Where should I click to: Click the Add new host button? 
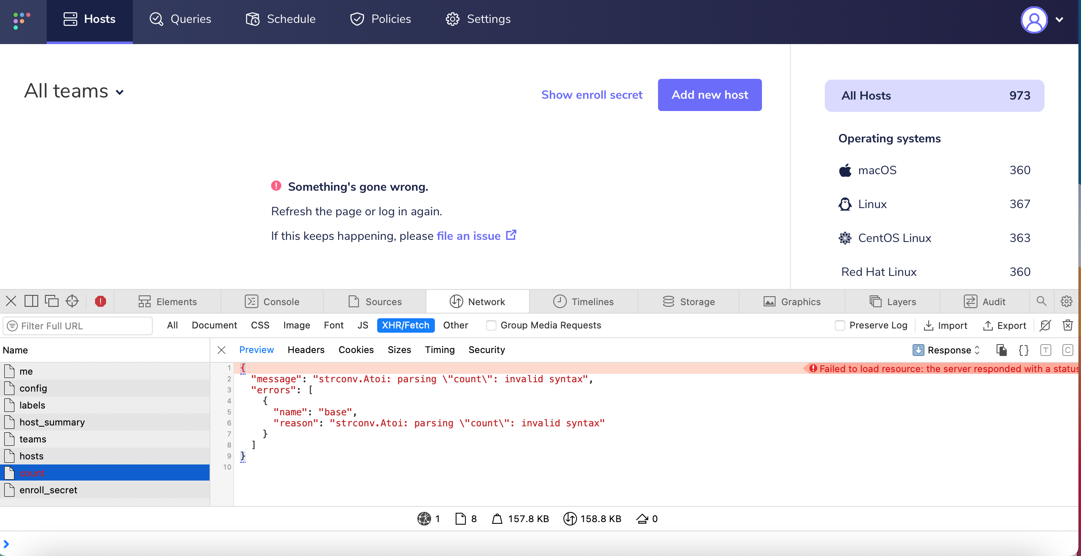point(710,95)
